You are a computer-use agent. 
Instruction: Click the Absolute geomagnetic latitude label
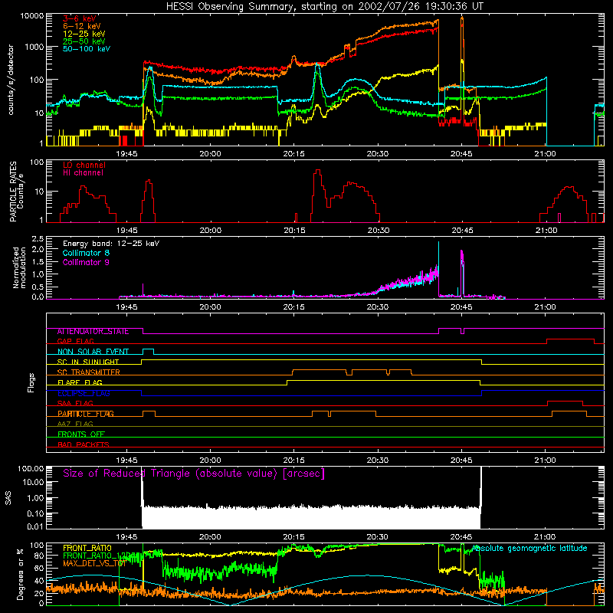click(529, 548)
